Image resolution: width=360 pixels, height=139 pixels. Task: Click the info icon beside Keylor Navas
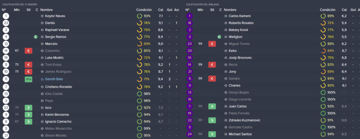42,16
